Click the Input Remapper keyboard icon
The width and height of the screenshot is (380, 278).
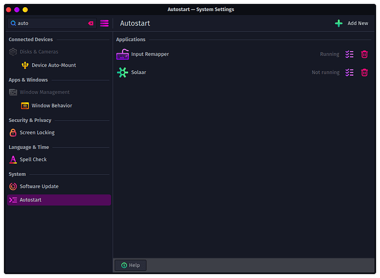click(123, 54)
